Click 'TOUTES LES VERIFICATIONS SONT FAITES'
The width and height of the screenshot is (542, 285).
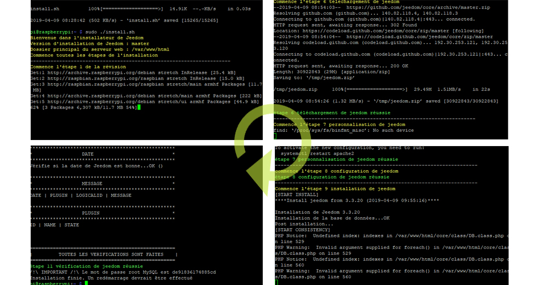(111, 254)
